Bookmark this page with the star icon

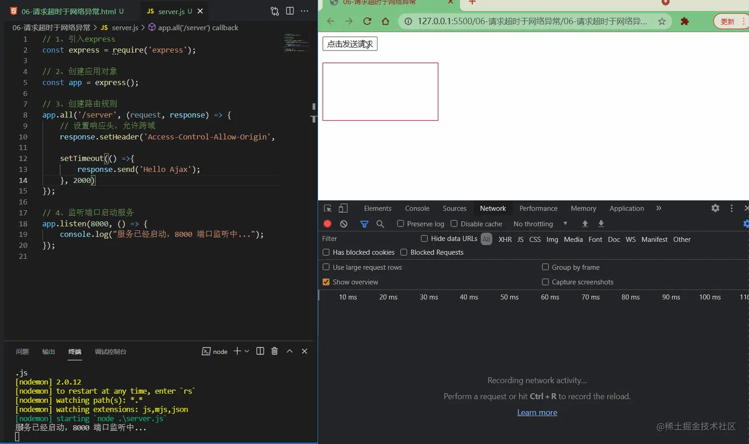[x=662, y=21]
